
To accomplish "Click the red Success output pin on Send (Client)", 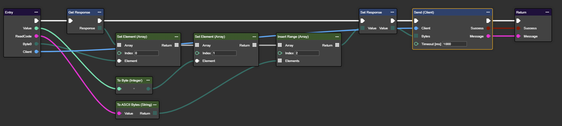I will (488, 28).
